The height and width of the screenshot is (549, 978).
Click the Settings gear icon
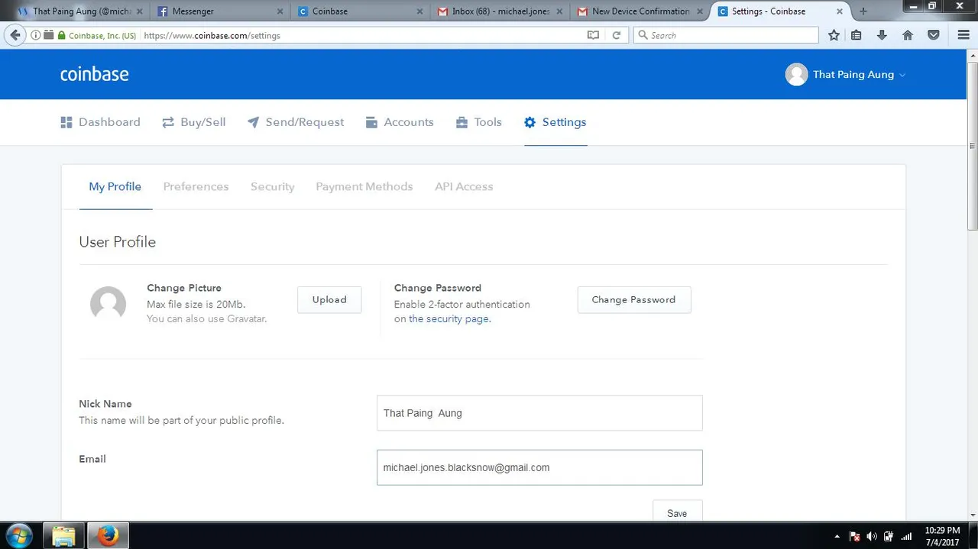coord(529,122)
